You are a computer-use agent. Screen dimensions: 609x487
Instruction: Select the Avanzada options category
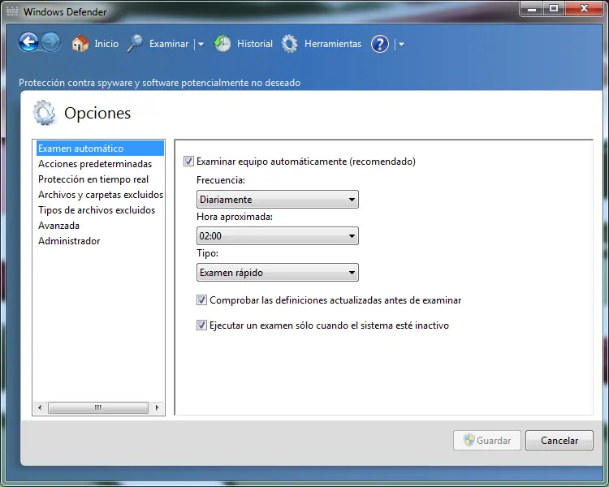pos(58,226)
